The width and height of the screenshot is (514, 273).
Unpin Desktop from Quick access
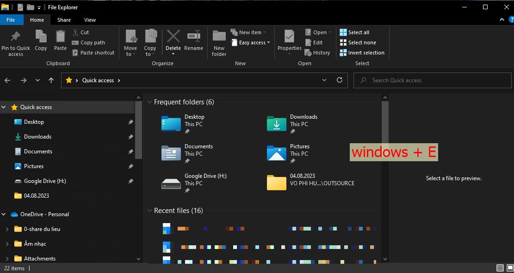point(130,121)
